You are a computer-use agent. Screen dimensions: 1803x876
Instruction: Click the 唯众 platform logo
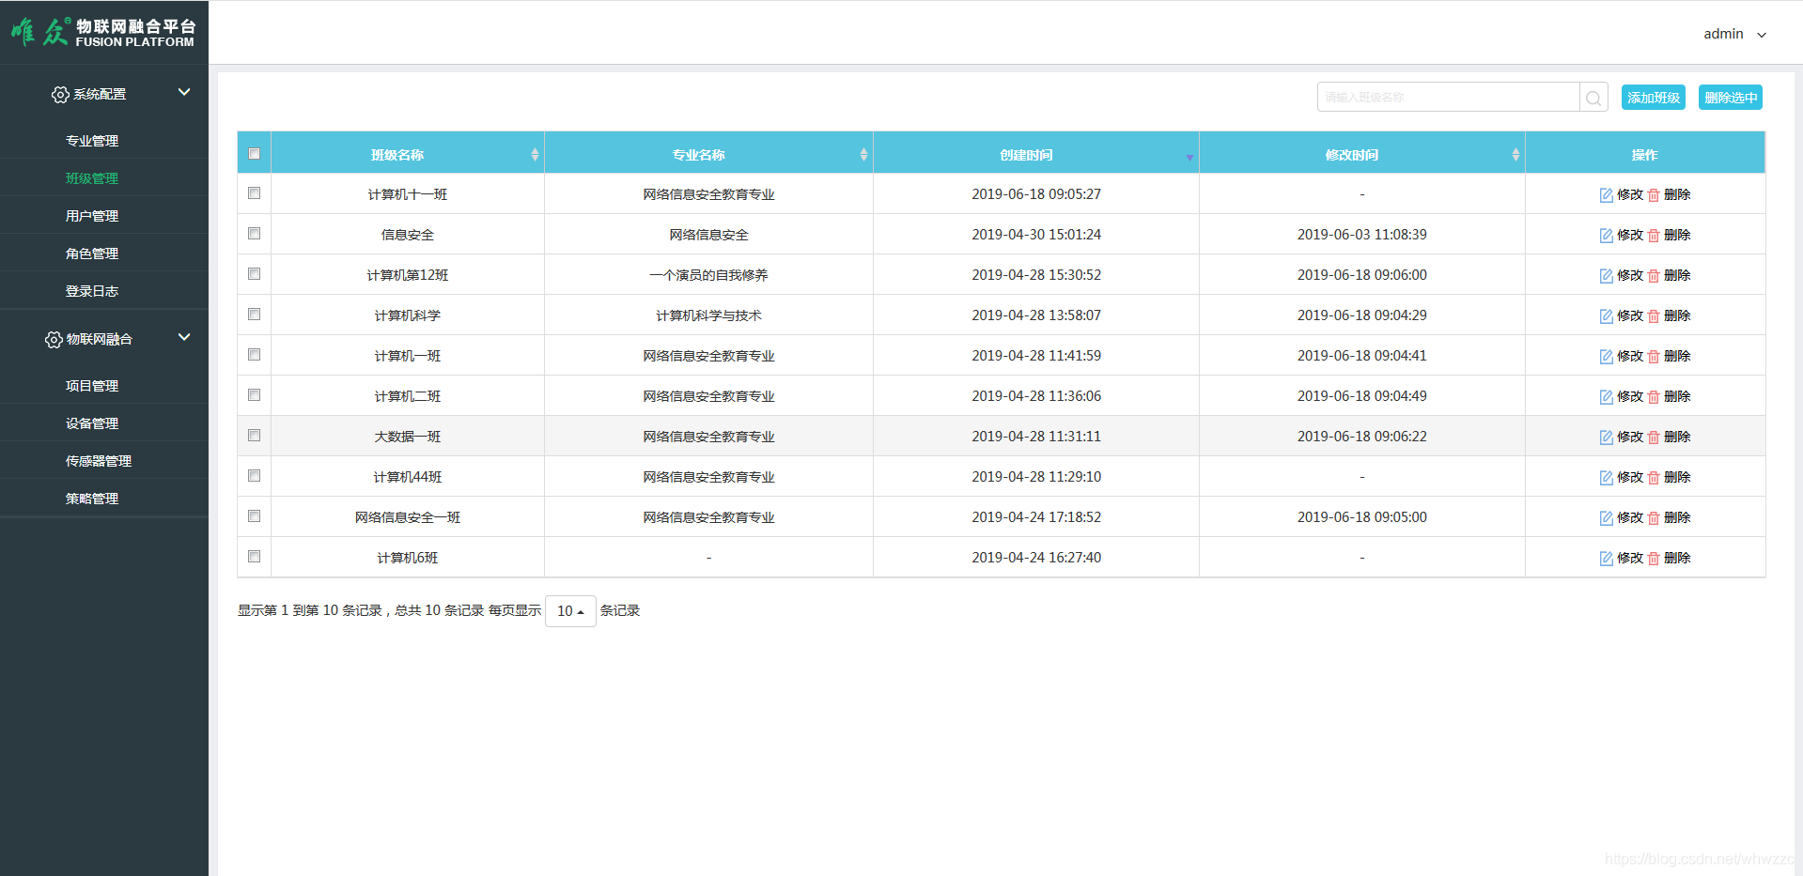pyautogui.click(x=103, y=32)
